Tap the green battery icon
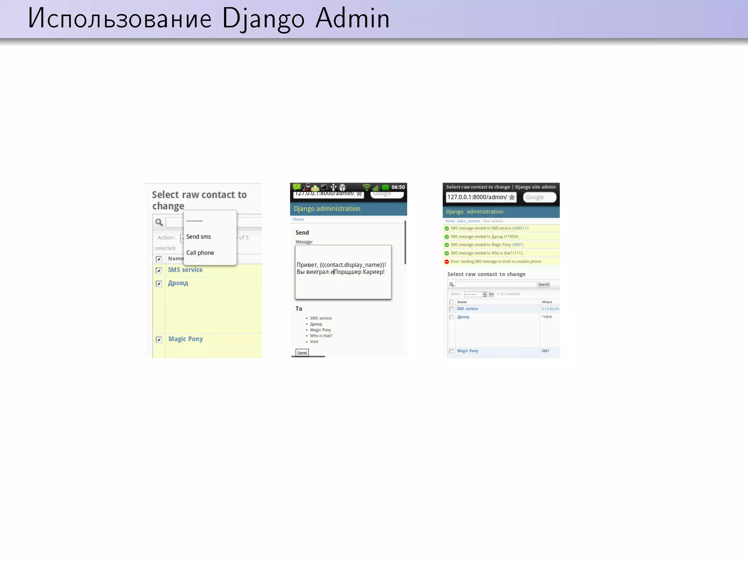The height and width of the screenshot is (561, 748). coord(385,187)
